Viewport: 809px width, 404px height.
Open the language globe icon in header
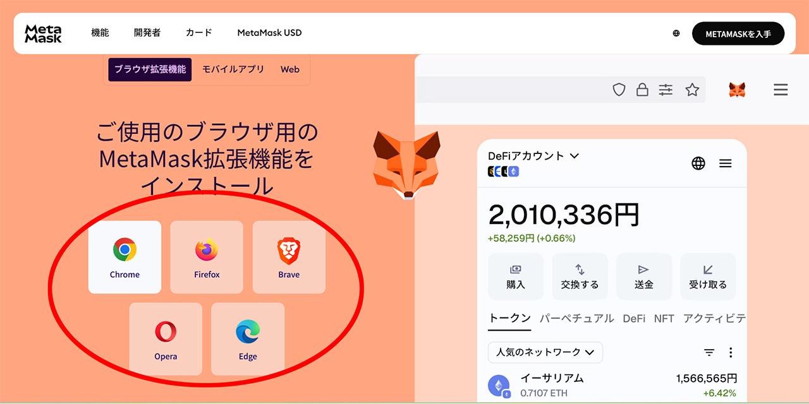(x=676, y=33)
